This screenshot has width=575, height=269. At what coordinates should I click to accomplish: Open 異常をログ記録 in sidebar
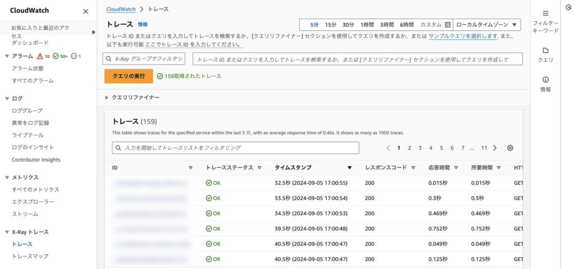30,123
